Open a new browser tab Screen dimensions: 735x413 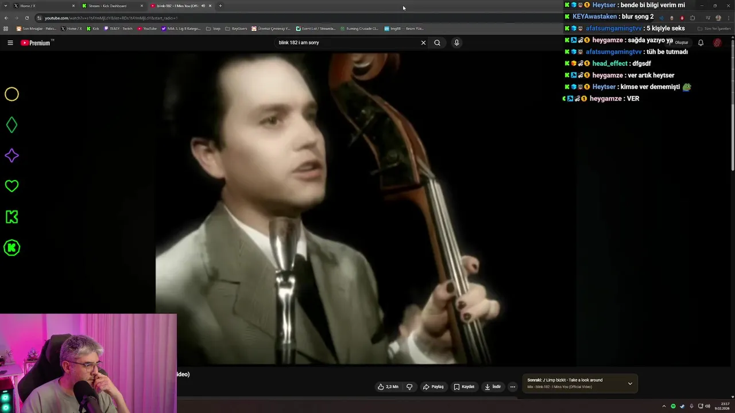pyautogui.click(x=220, y=6)
